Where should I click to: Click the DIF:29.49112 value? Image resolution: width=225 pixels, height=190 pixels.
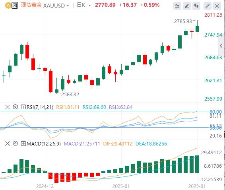click(118, 143)
